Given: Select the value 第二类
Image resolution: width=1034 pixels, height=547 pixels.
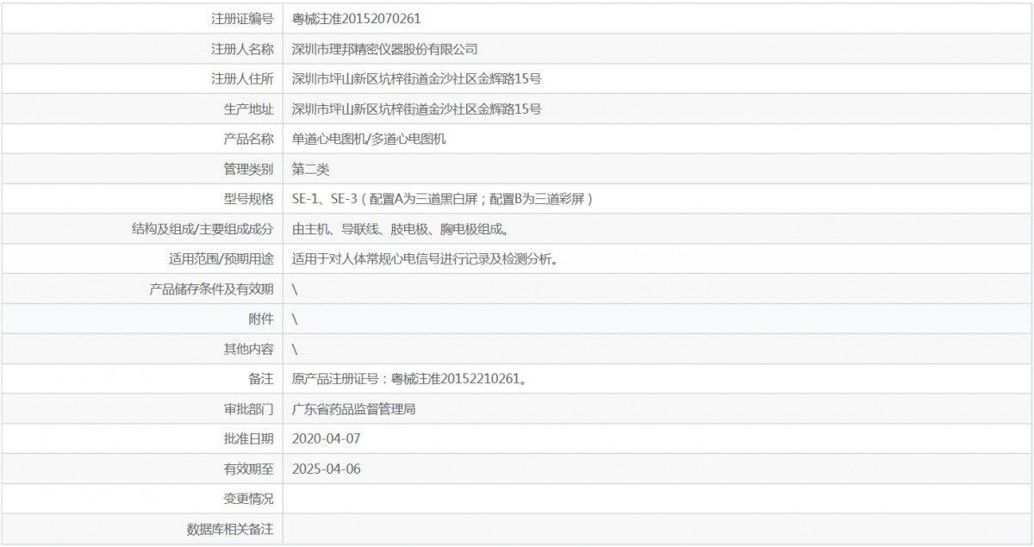Looking at the screenshot, I should [x=311, y=170].
